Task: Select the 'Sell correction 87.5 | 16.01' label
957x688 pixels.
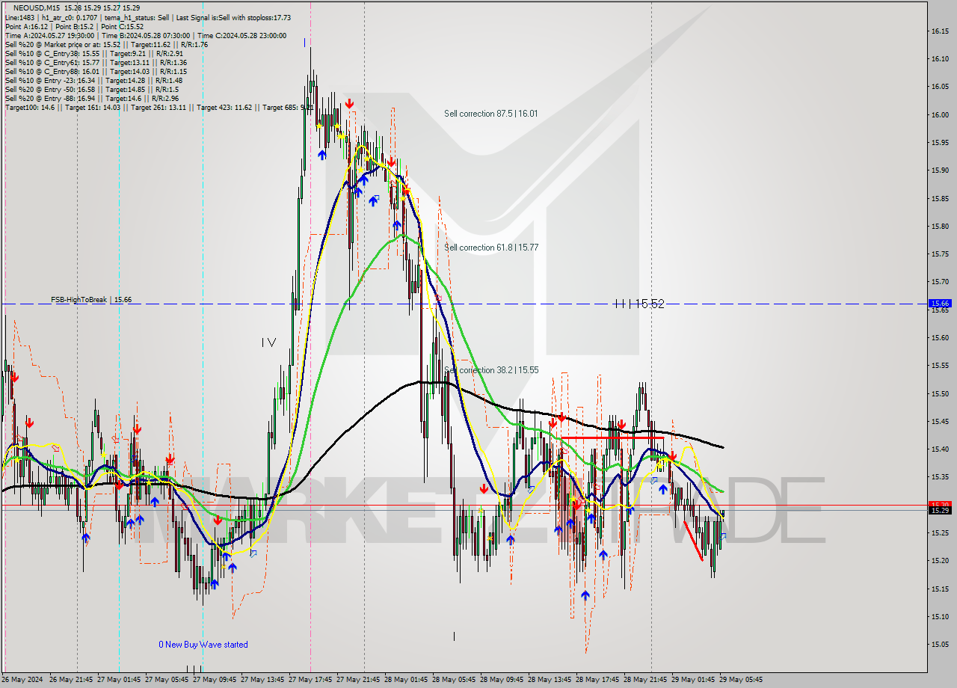Action: (490, 114)
